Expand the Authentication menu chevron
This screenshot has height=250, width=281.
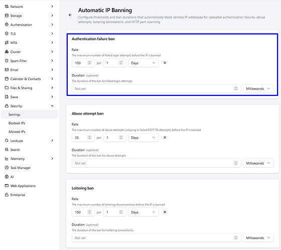[x=52, y=24]
